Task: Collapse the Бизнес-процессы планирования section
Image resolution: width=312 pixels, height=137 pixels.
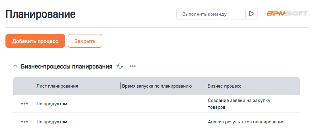Action: tap(15, 66)
